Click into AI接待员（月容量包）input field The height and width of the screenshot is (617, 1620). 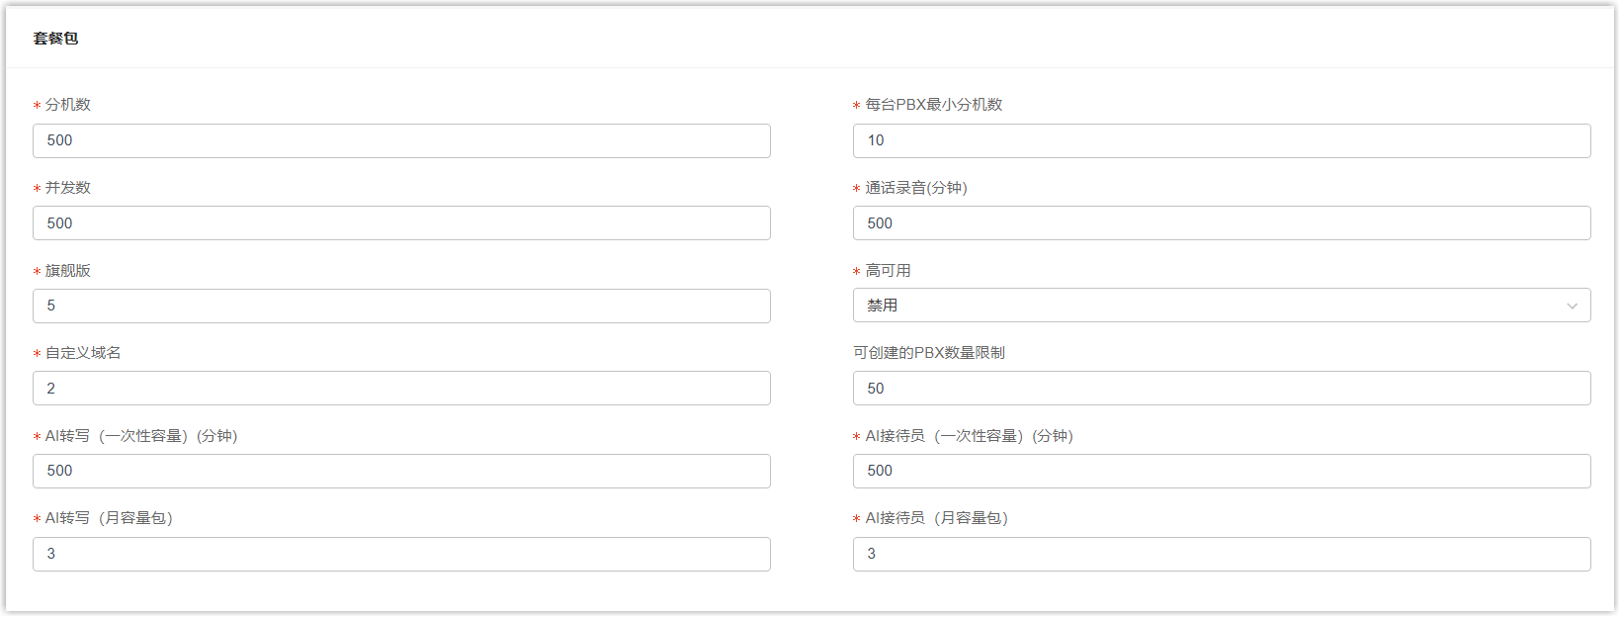(1221, 554)
